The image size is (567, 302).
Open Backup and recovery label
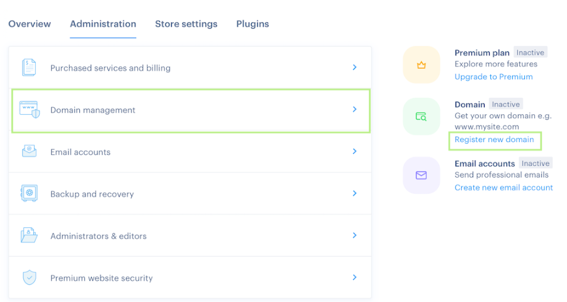pyautogui.click(x=92, y=194)
